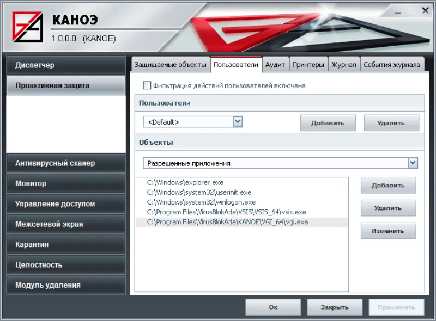The width and height of the screenshot is (436, 321).
Task: Enable user action filtering checkbox
Action: click(x=147, y=85)
